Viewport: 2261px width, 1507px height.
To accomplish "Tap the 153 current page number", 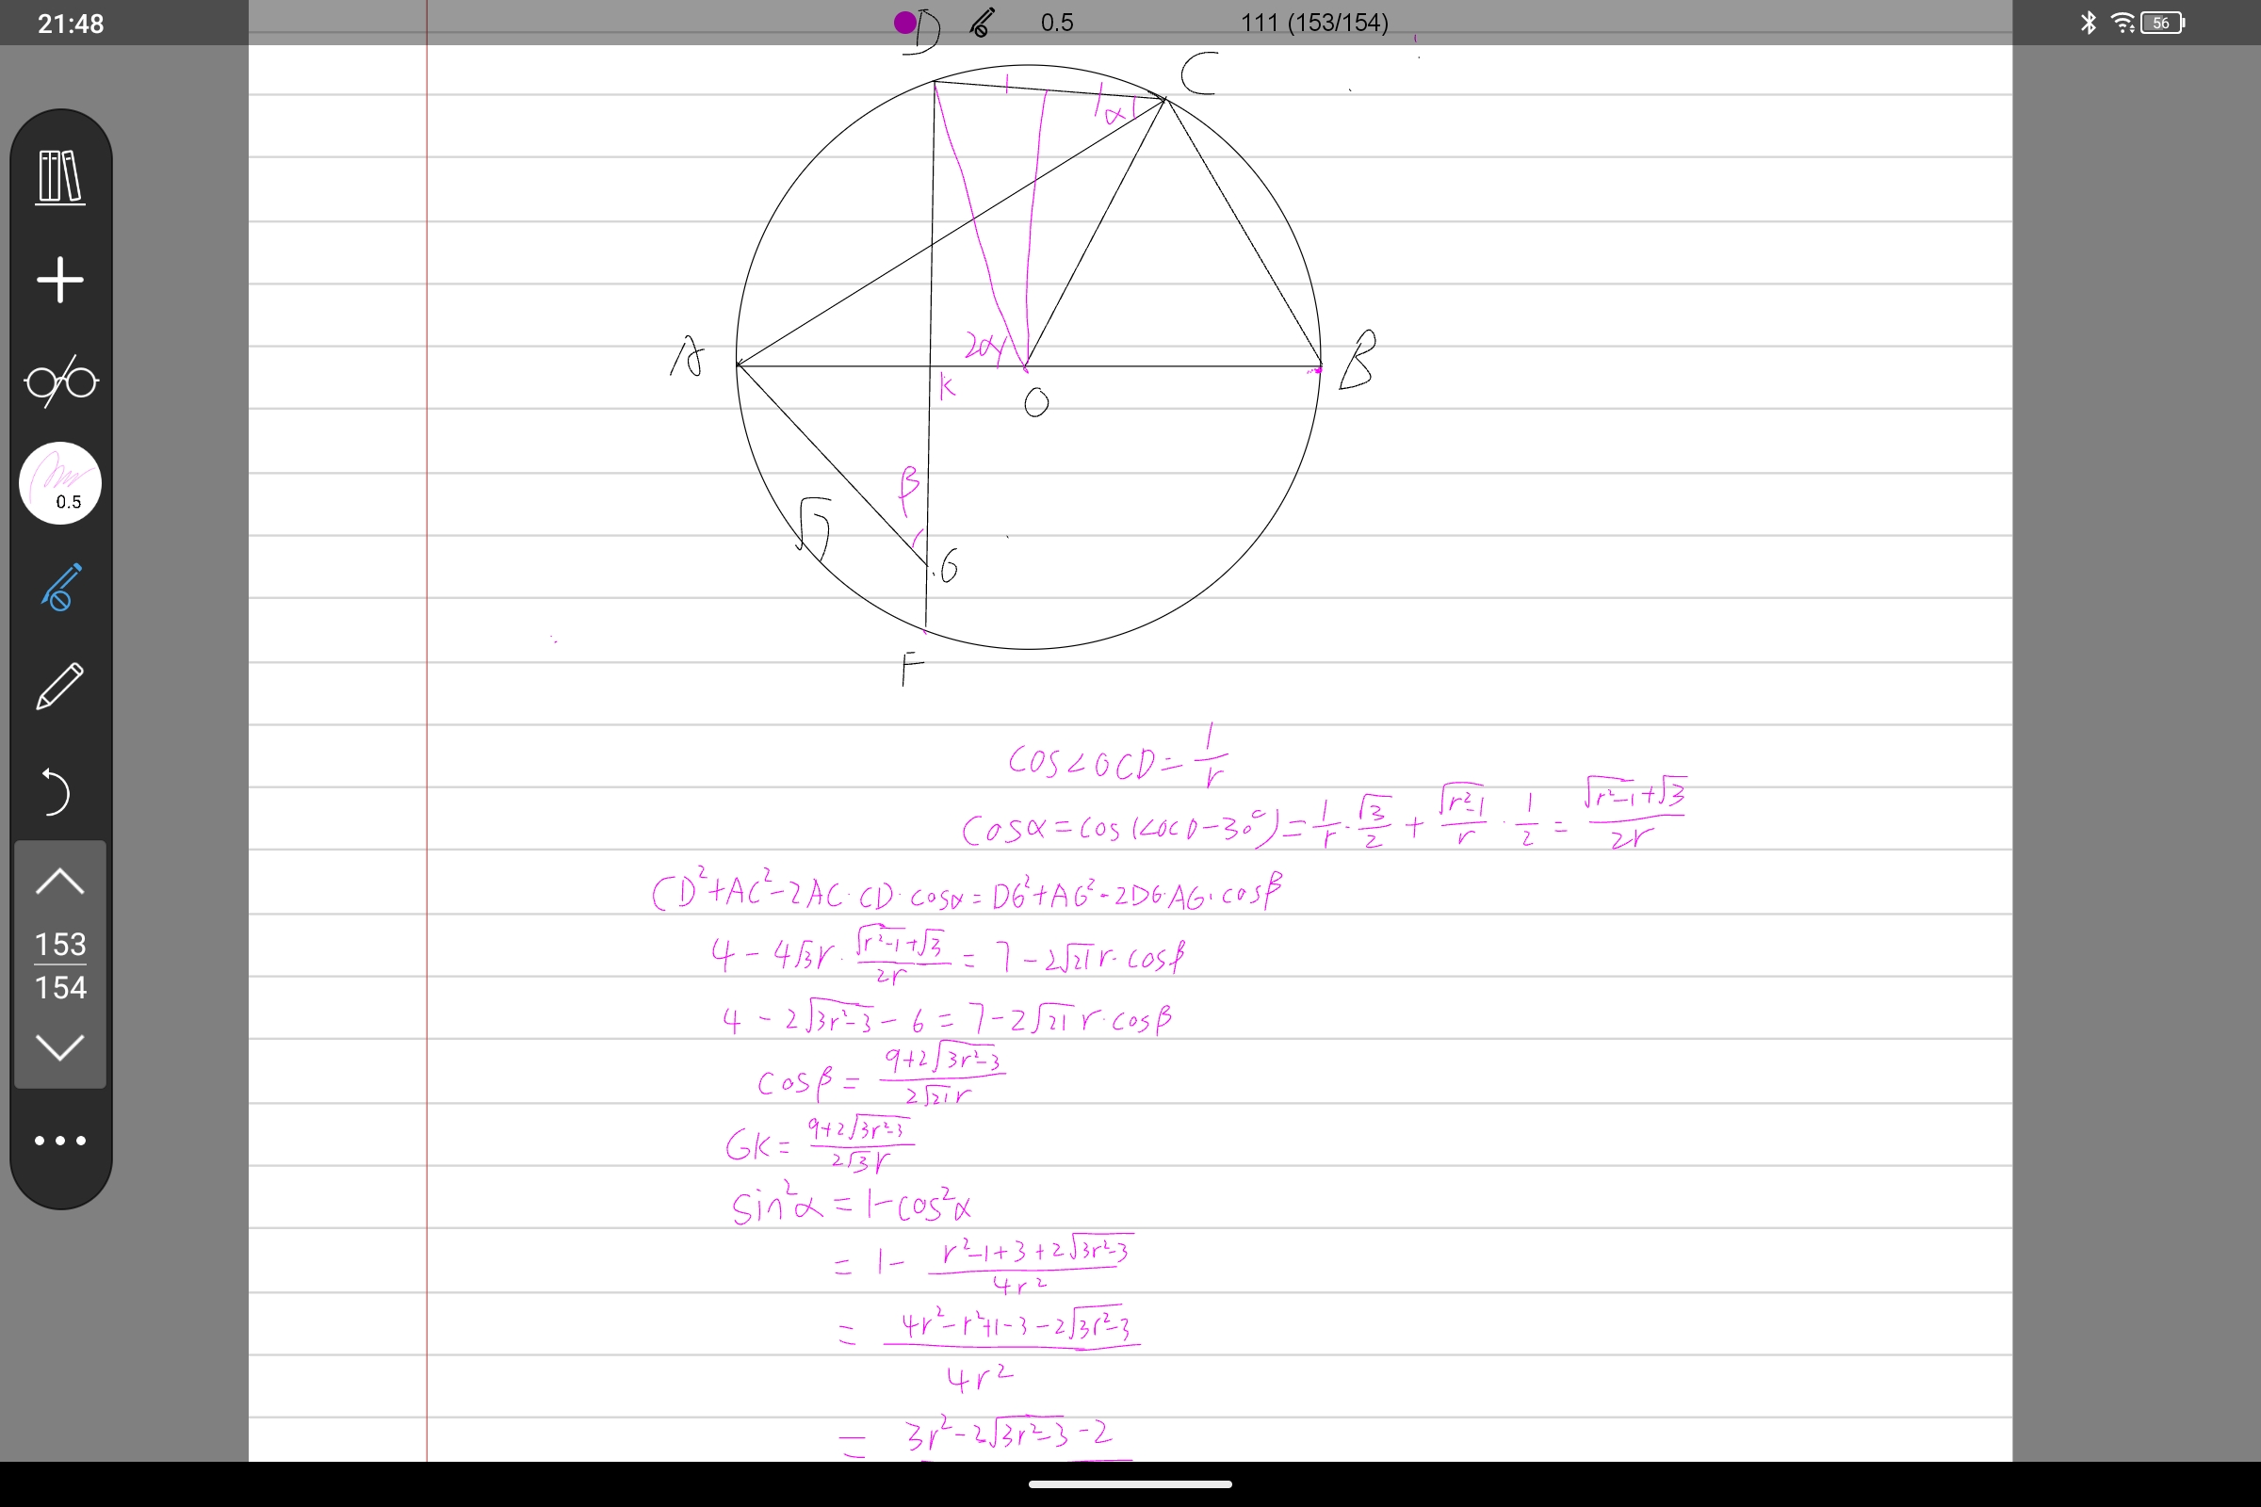I will coord(60,944).
